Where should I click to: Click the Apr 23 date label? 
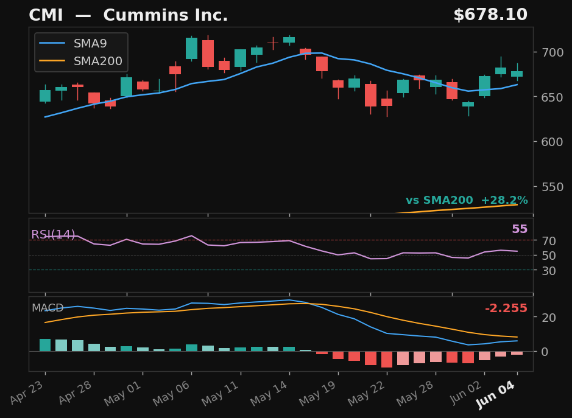click(x=27, y=392)
